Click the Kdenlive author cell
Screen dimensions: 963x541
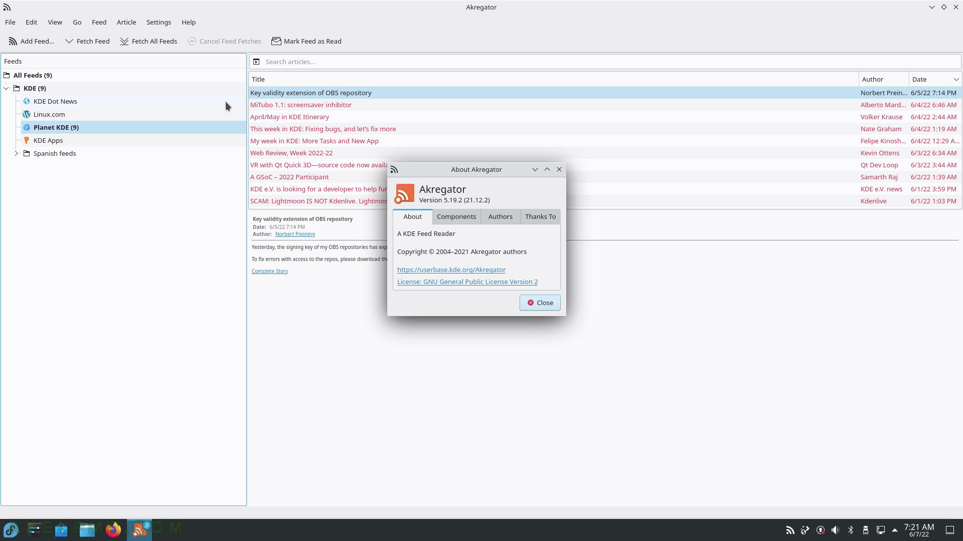(874, 201)
